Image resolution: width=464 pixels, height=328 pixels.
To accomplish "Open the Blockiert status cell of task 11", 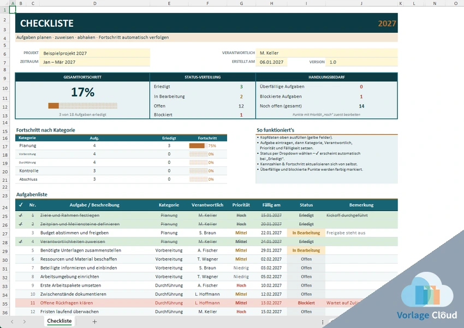I will pyautogui.click(x=306, y=303).
